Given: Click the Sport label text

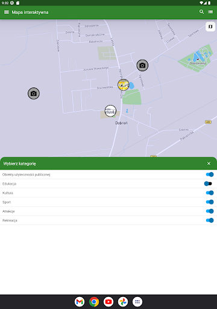Looking at the screenshot, I should [7, 202].
